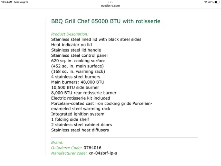The height and width of the screenshot is (166, 221).
Task: Click the Brand label
Action: tap(57, 142)
